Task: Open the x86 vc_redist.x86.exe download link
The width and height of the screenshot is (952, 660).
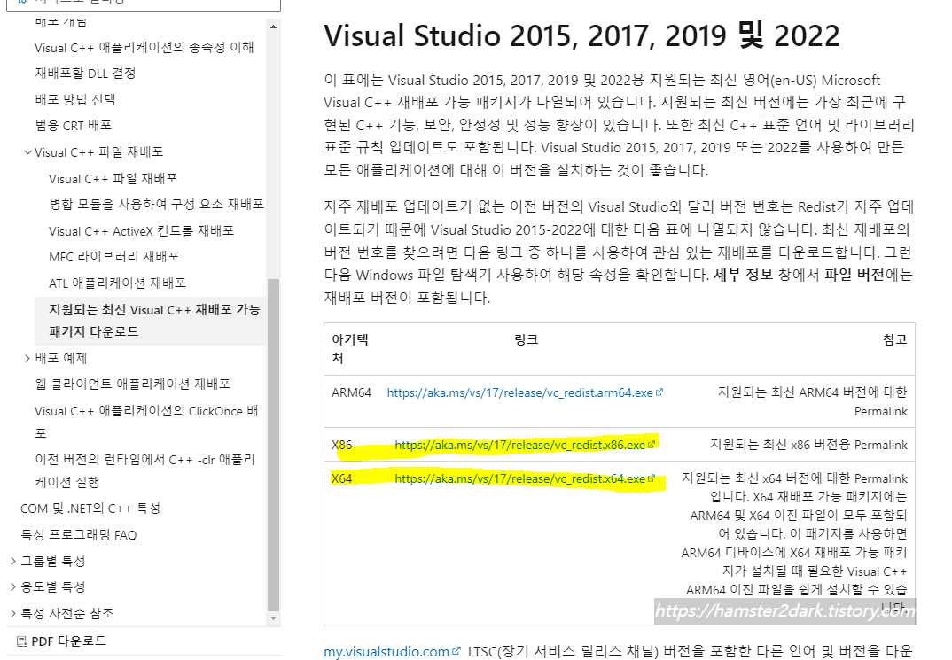Action: pyautogui.click(x=519, y=445)
